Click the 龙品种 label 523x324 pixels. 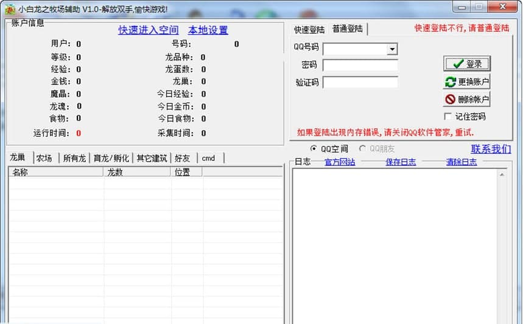click(179, 57)
